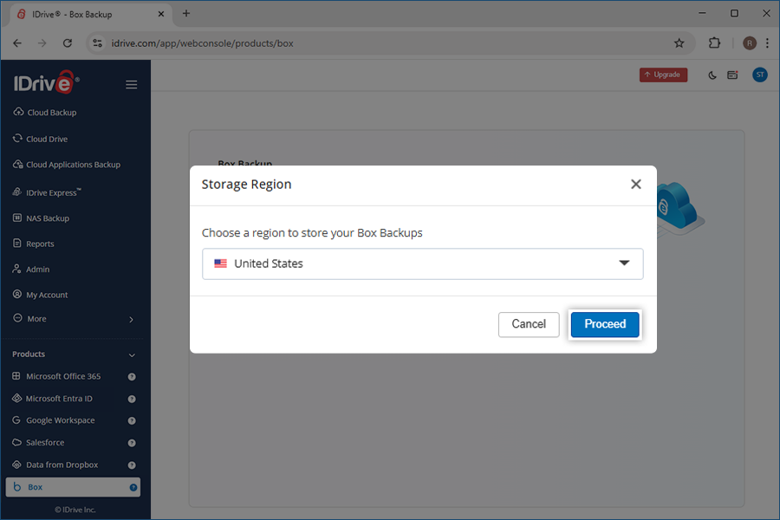Click help icon next to Salesforce
This screenshot has width=780, height=520.
pyautogui.click(x=132, y=443)
